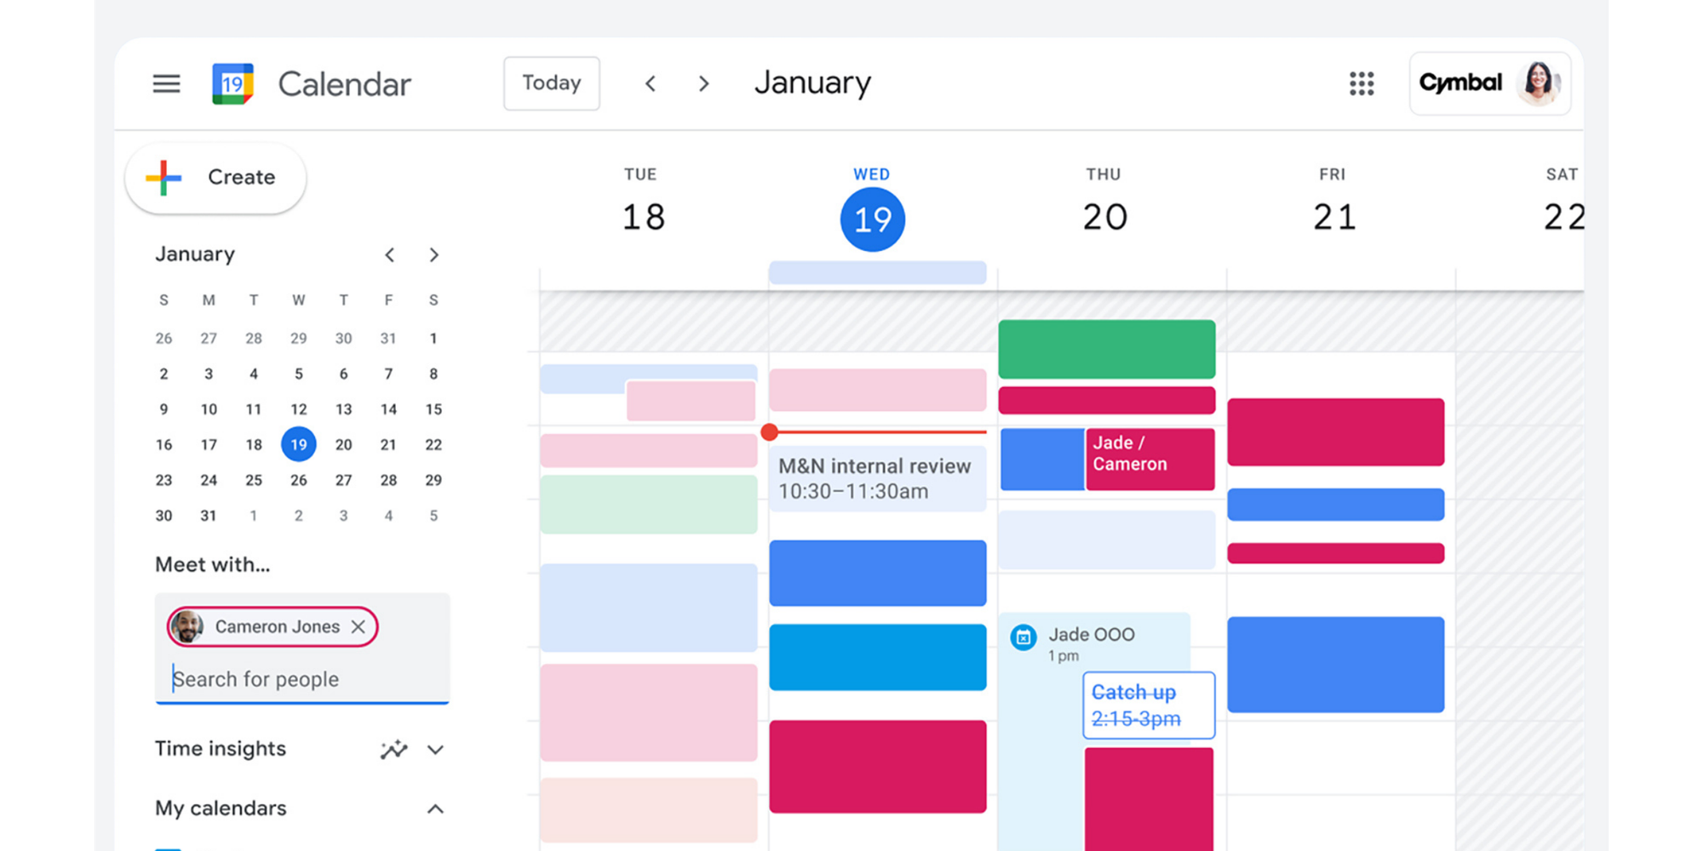Collapse the My calendars section
1703x851 pixels.
click(436, 808)
